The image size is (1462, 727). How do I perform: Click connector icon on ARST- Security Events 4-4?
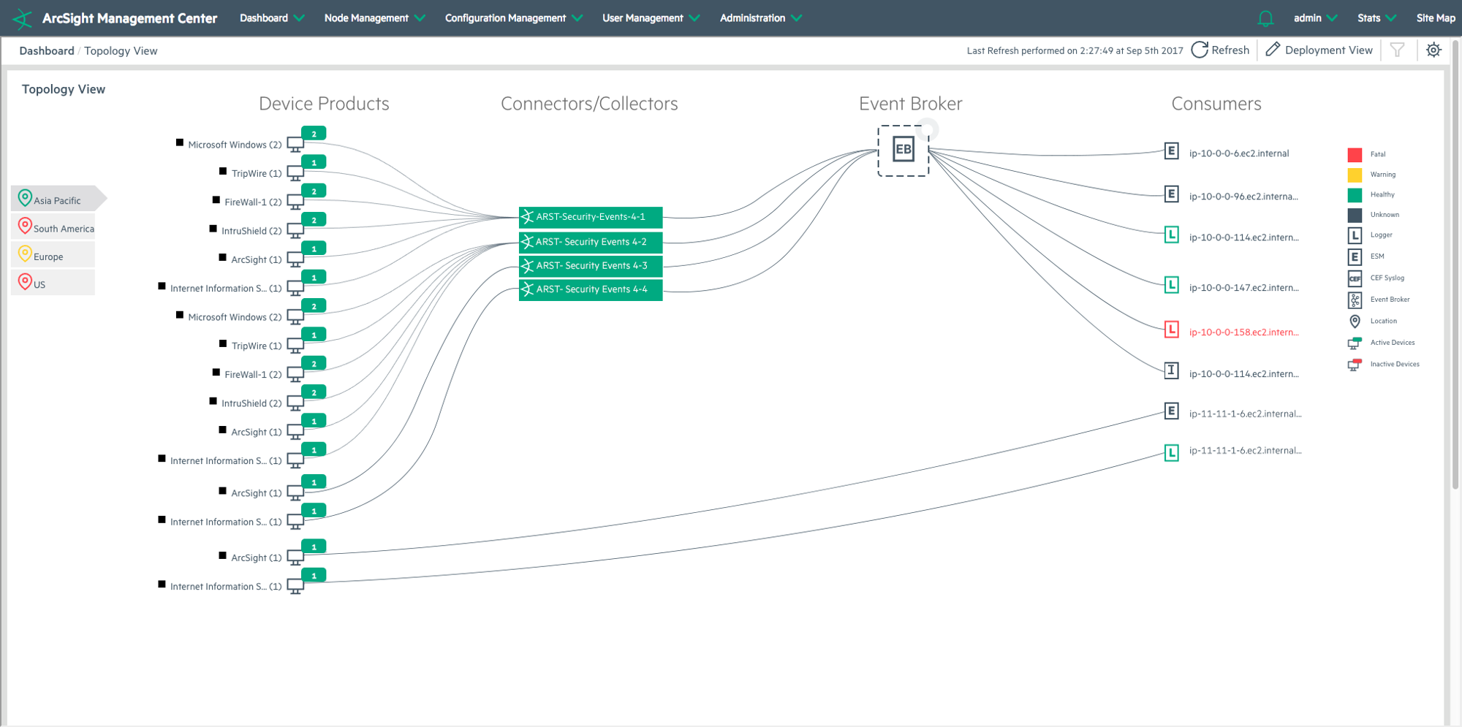527,289
